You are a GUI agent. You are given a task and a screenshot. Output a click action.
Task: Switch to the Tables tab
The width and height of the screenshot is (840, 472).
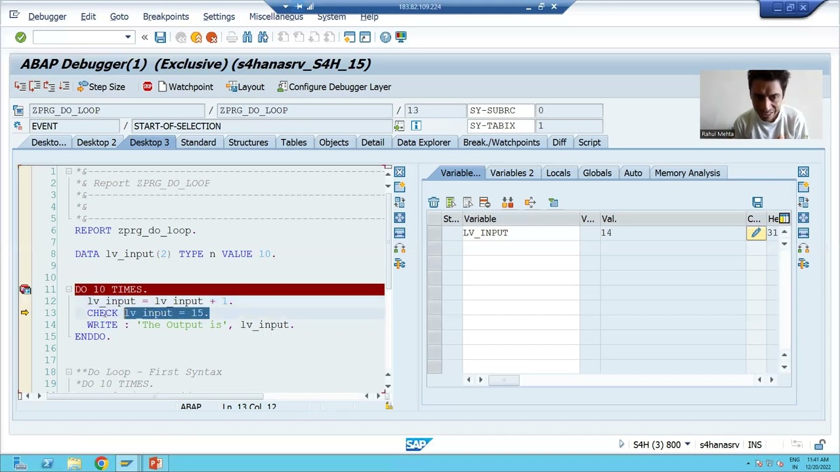(x=293, y=142)
